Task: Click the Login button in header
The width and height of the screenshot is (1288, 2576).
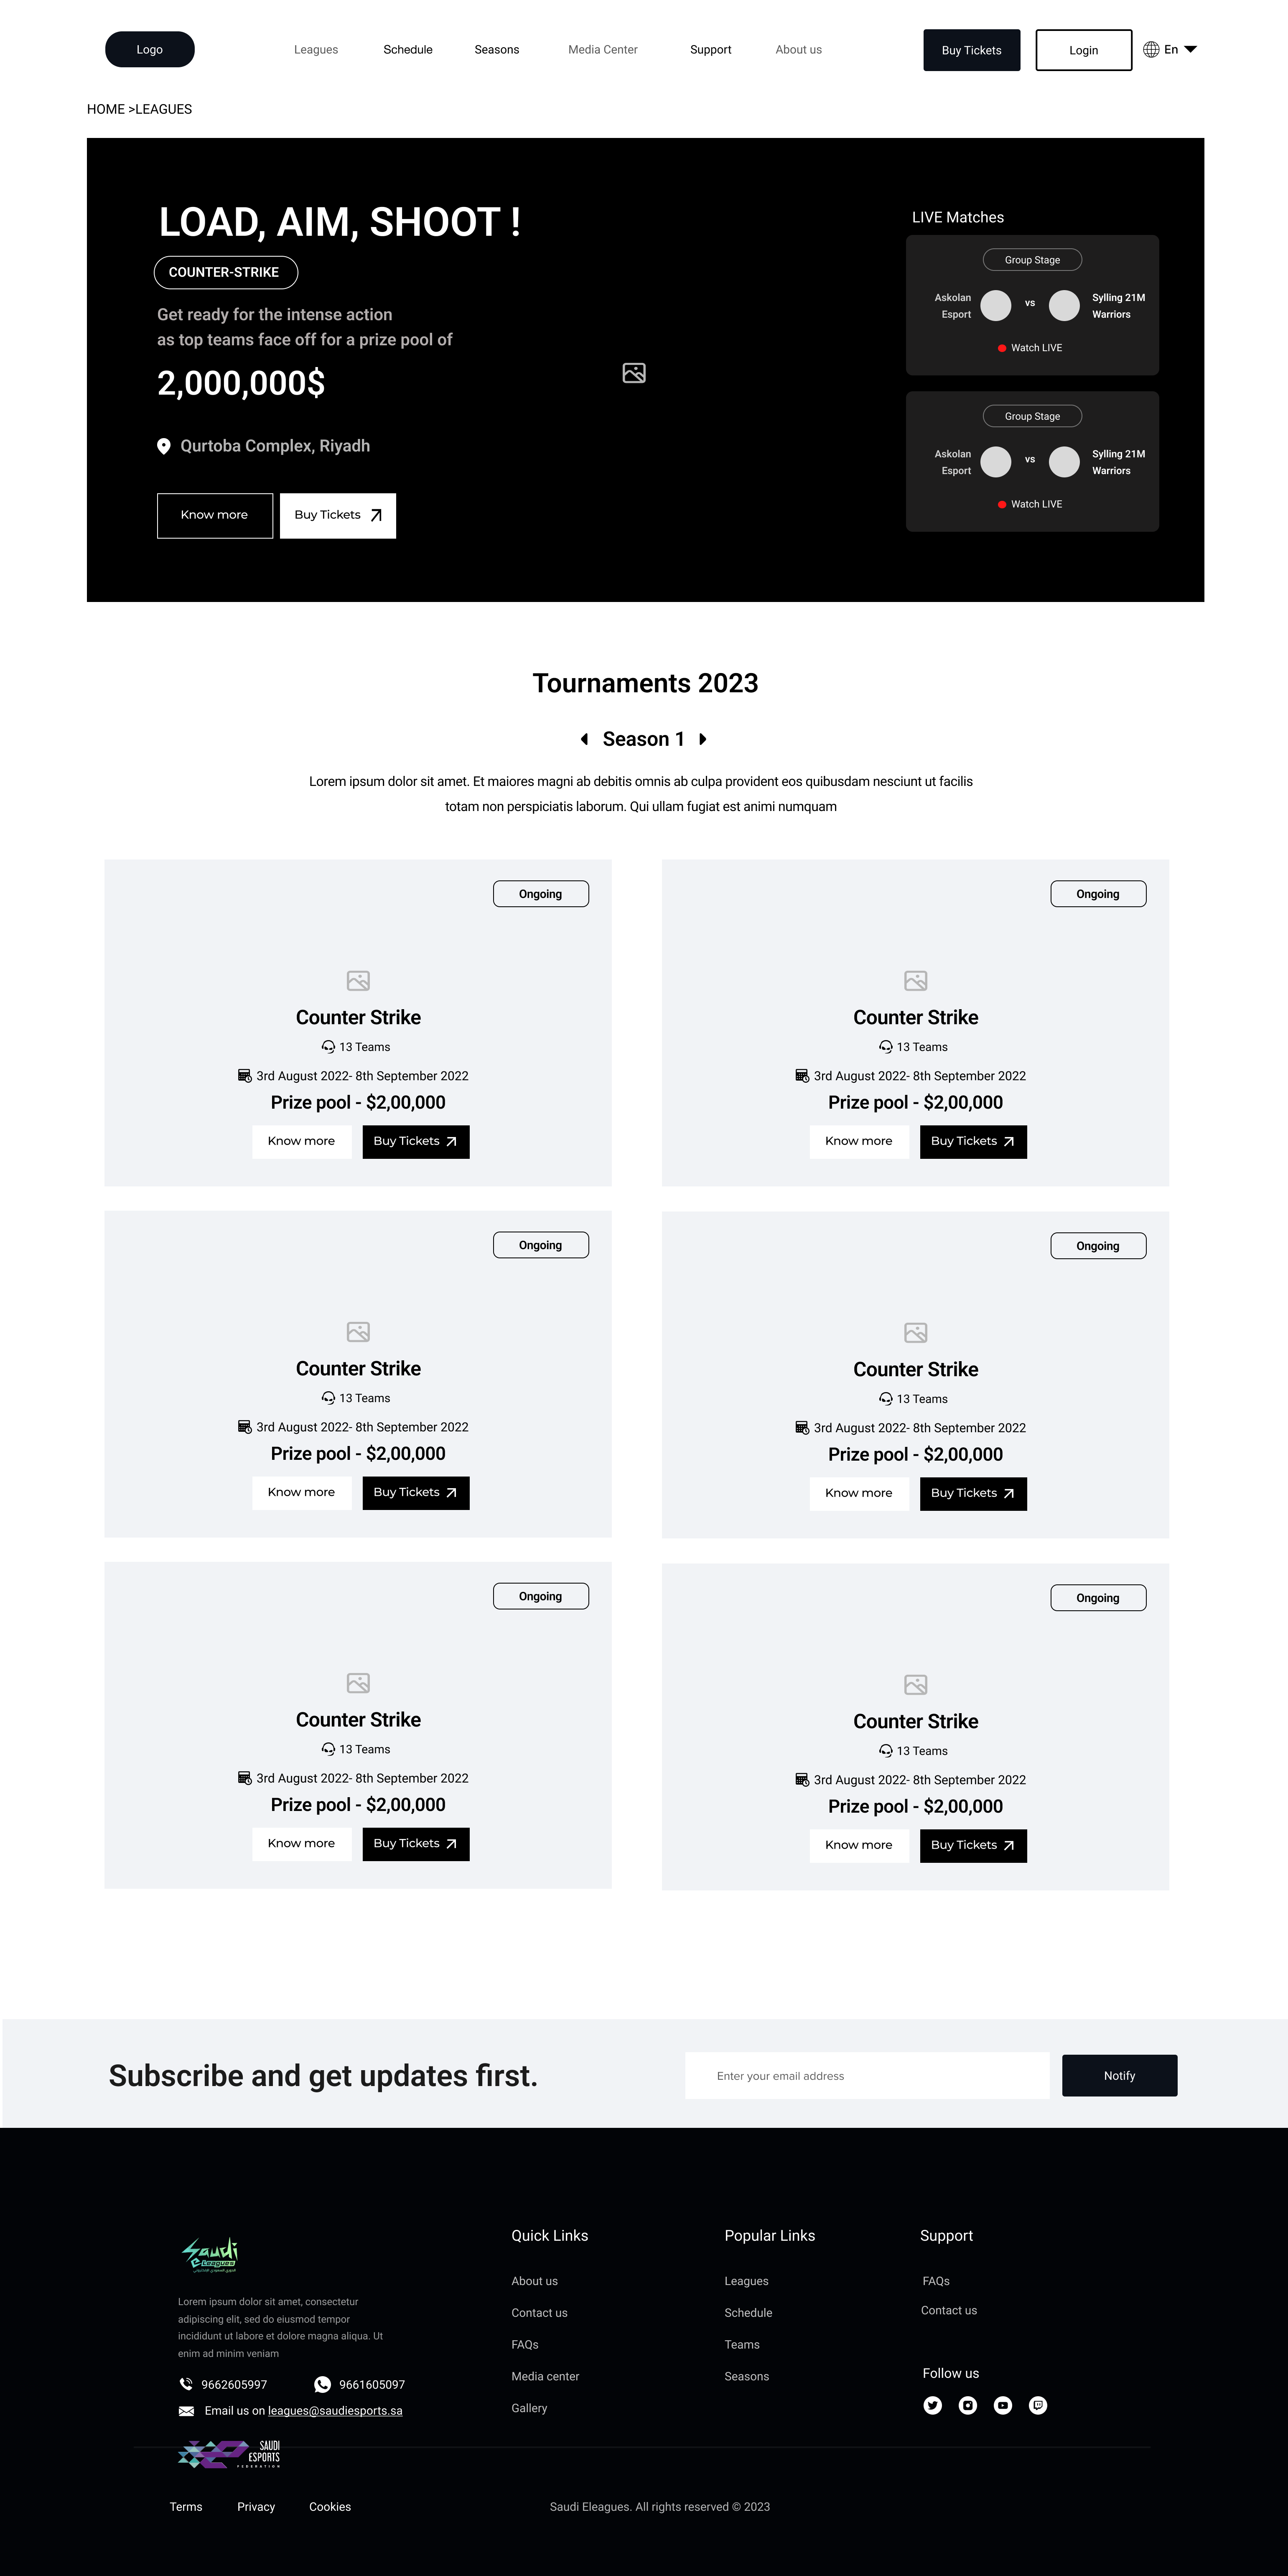Action: (1083, 50)
